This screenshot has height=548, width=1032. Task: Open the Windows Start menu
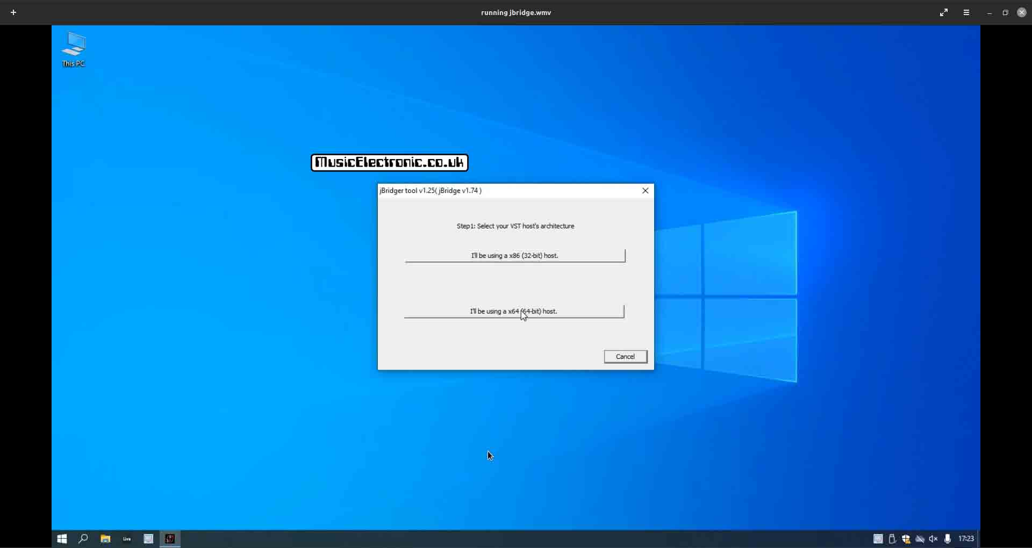coord(62,539)
